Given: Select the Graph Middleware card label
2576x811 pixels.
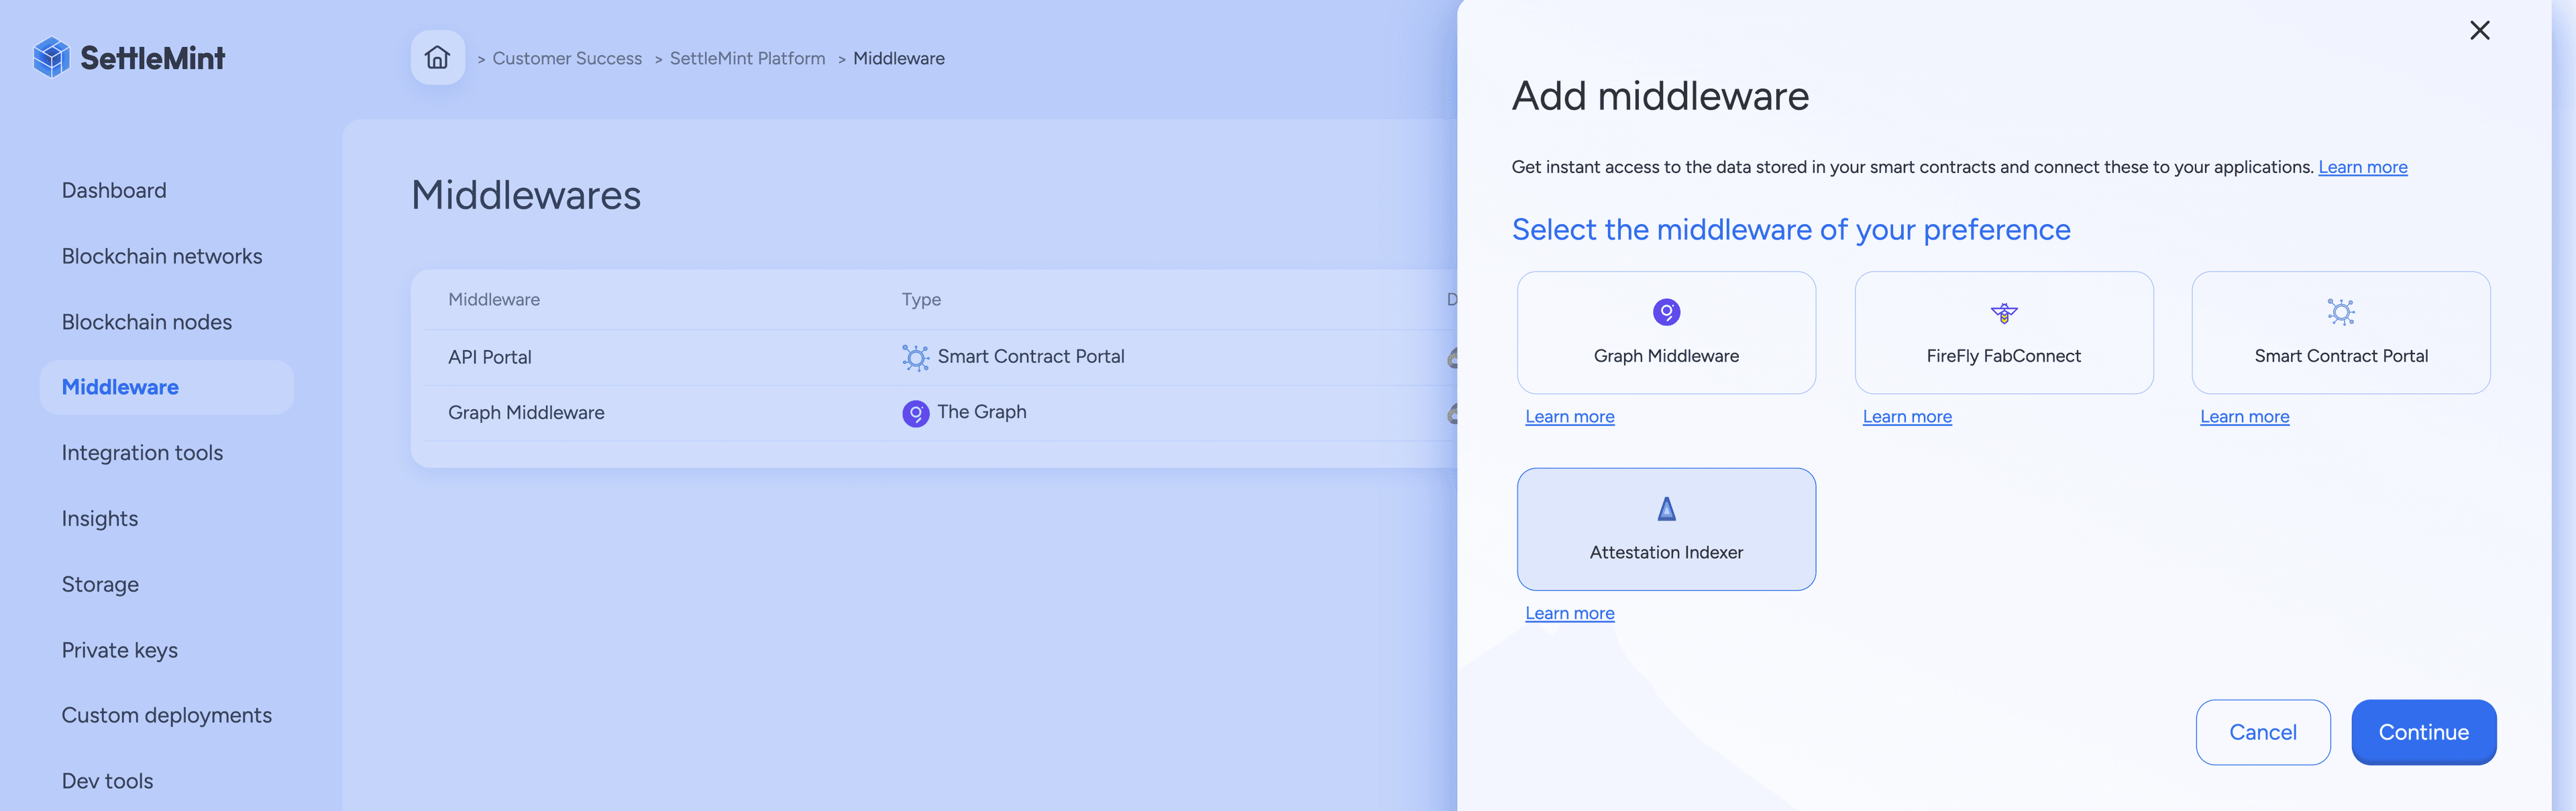Looking at the screenshot, I should tap(1666, 356).
